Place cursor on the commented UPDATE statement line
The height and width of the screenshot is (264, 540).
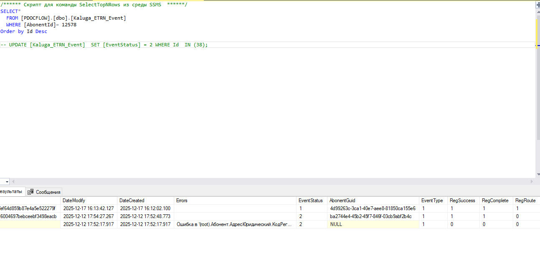point(104,45)
